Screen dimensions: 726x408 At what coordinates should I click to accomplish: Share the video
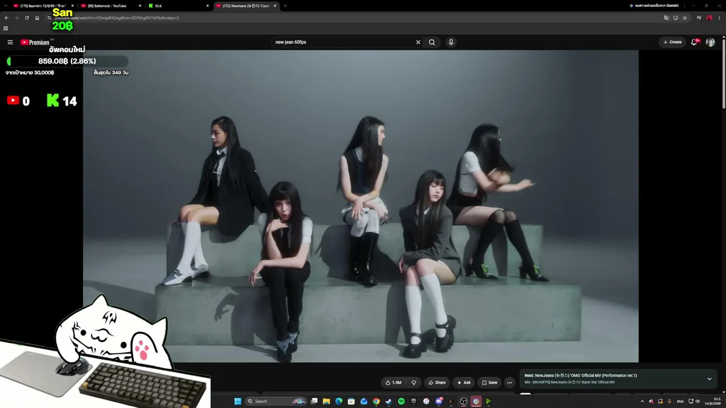437,382
